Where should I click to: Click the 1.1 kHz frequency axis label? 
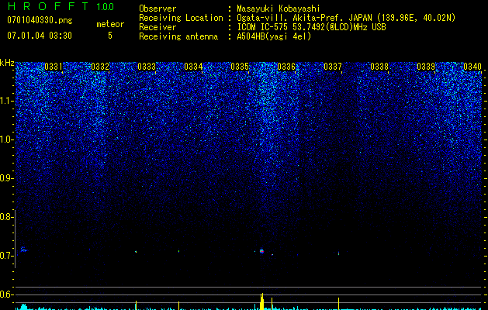tap(6, 101)
